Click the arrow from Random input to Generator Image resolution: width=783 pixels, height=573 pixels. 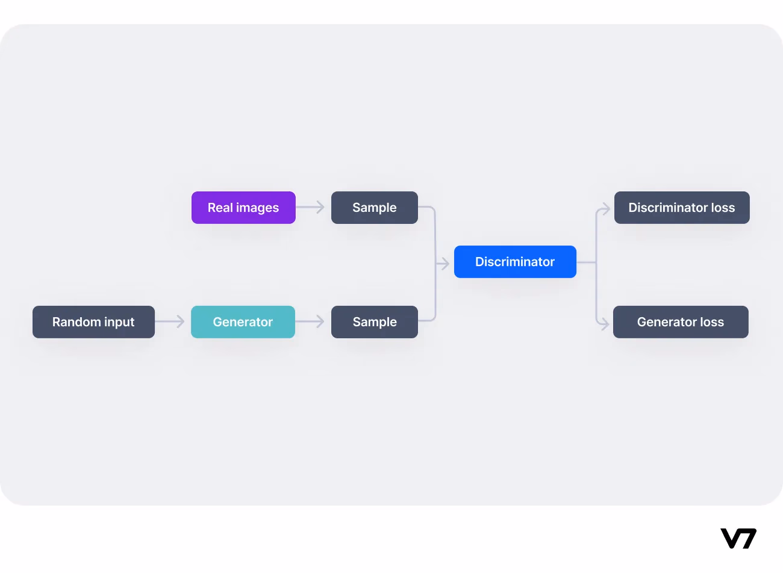pyautogui.click(x=169, y=322)
